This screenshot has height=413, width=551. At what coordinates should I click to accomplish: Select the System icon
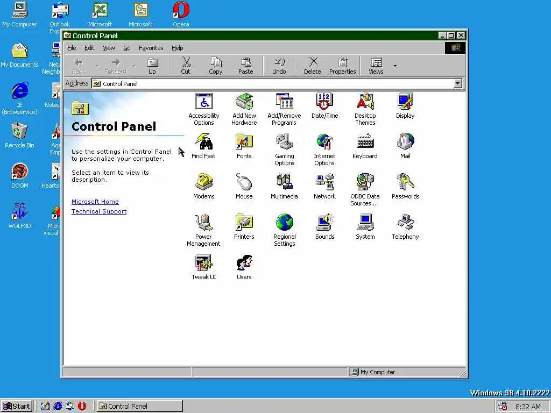coord(365,227)
